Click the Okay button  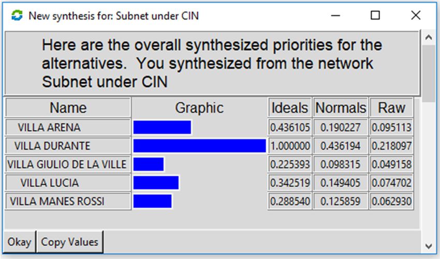[x=19, y=241]
